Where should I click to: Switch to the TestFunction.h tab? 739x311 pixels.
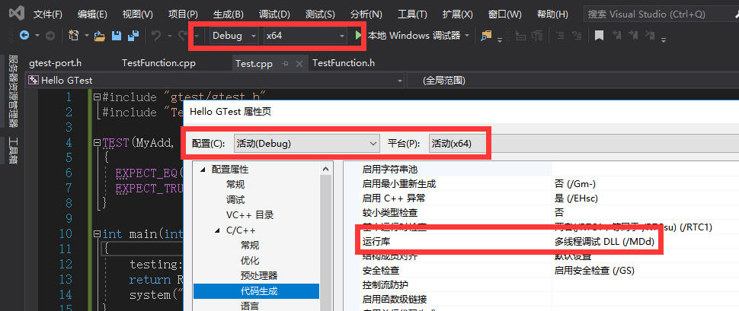click(x=344, y=63)
